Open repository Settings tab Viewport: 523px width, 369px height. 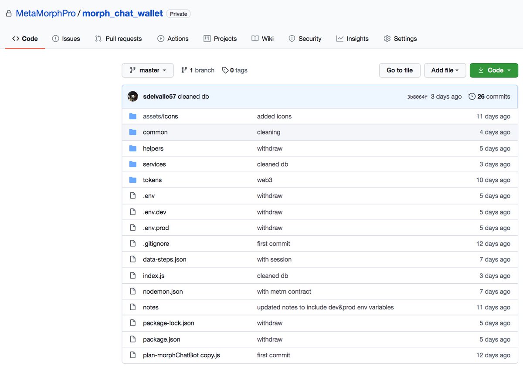400,39
